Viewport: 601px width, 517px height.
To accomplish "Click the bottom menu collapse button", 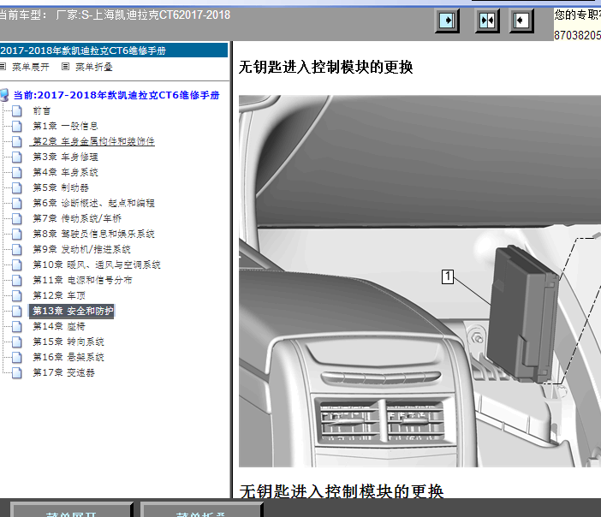I will click(x=200, y=510).
